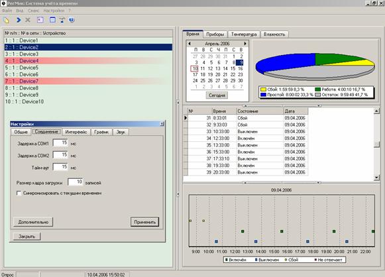Image resolution: width=385 pixels, height=277 pixels.
Task: Select outlined day 10 in the calendar
Action: [194, 68]
